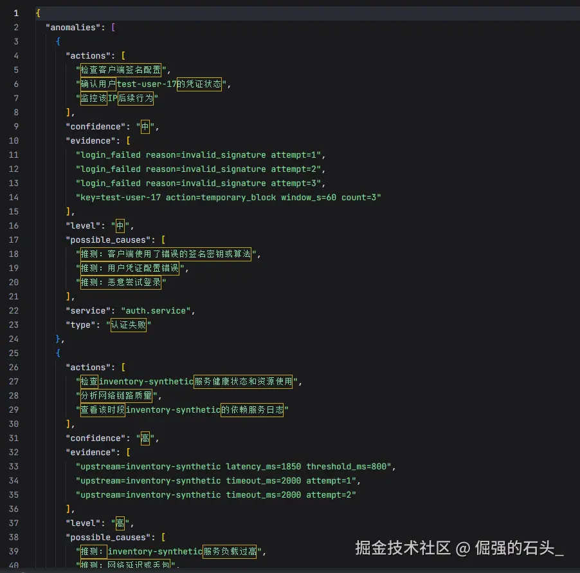This screenshot has height=573, width=580.
Task: Click "服务负载过高" on line 39
Action: (230, 552)
